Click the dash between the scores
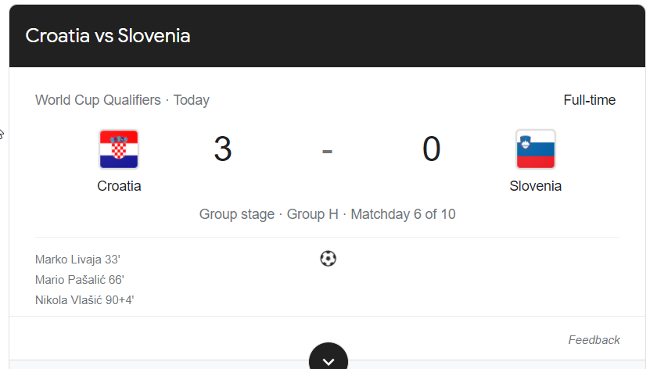The width and height of the screenshot is (657, 369). coord(328,149)
